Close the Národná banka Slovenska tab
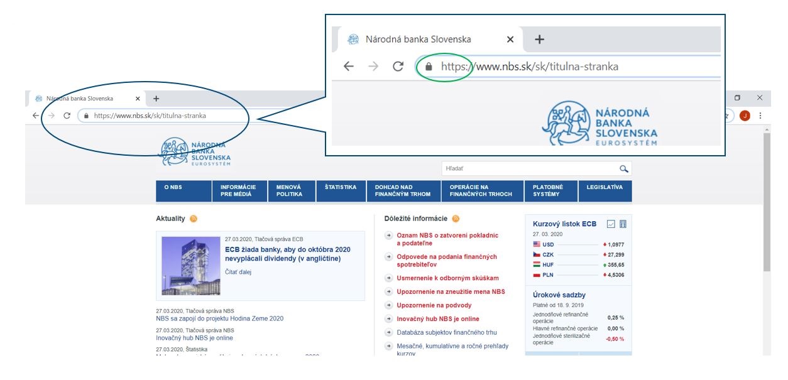 click(138, 99)
